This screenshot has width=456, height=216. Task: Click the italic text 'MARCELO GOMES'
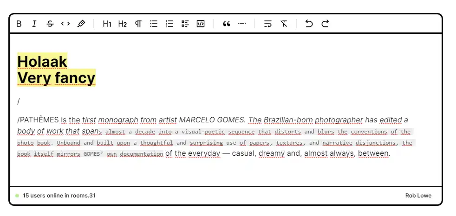tap(212, 120)
